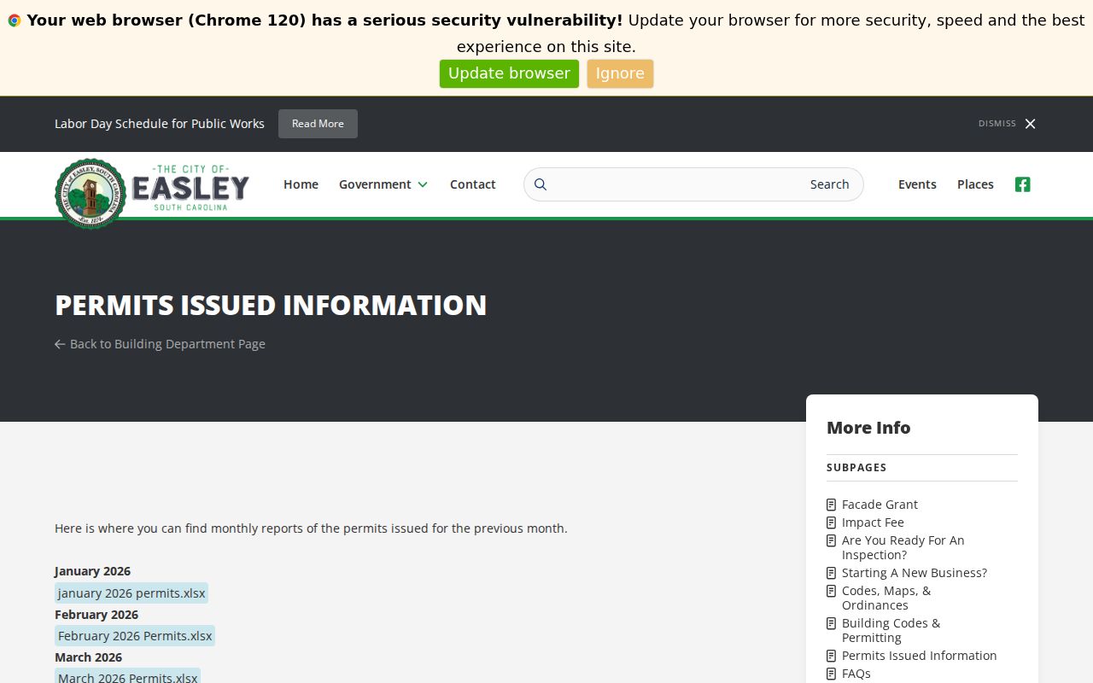
Task: Click document icon beside Are You Ready For
Action: (x=832, y=540)
